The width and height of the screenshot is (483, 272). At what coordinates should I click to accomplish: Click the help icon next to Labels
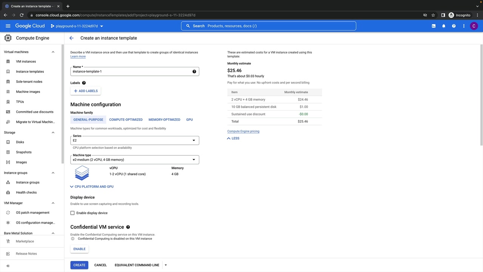tap(84, 83)
